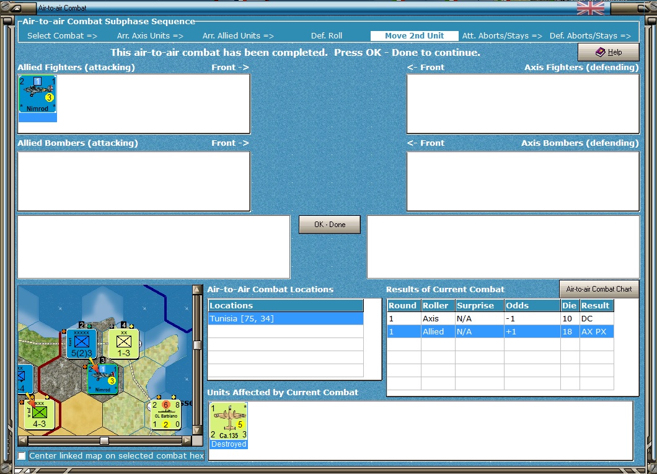Click the Move 2nd Unit subphase step

point(414,35)
